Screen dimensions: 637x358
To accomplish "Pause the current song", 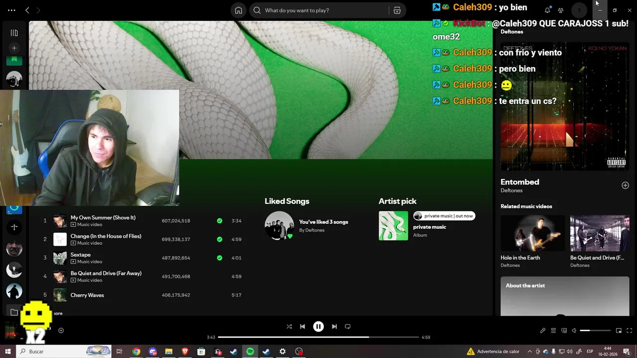I will click(x=318, y=327).
